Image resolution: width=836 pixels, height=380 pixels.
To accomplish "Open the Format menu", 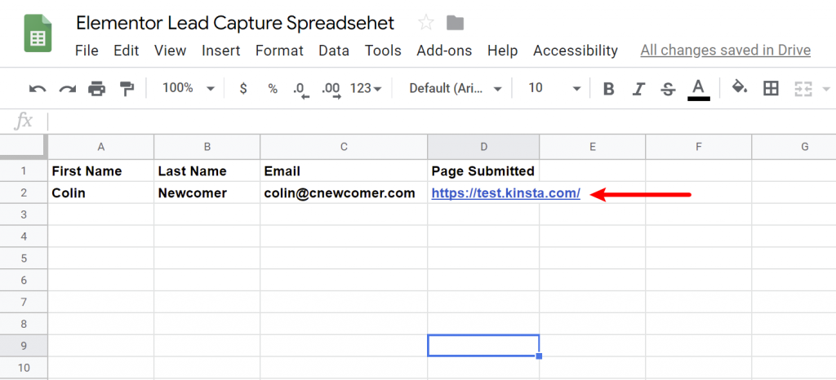I will click(x=279, y=51).
